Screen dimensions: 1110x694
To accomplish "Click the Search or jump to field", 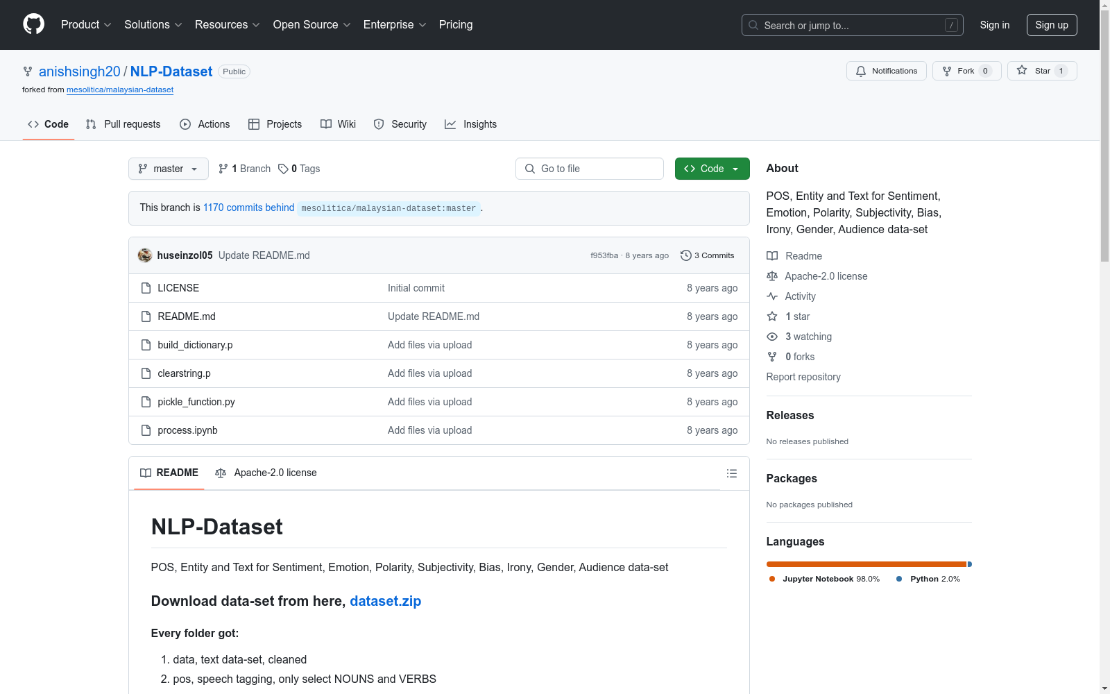I will [x=853, y=25].
